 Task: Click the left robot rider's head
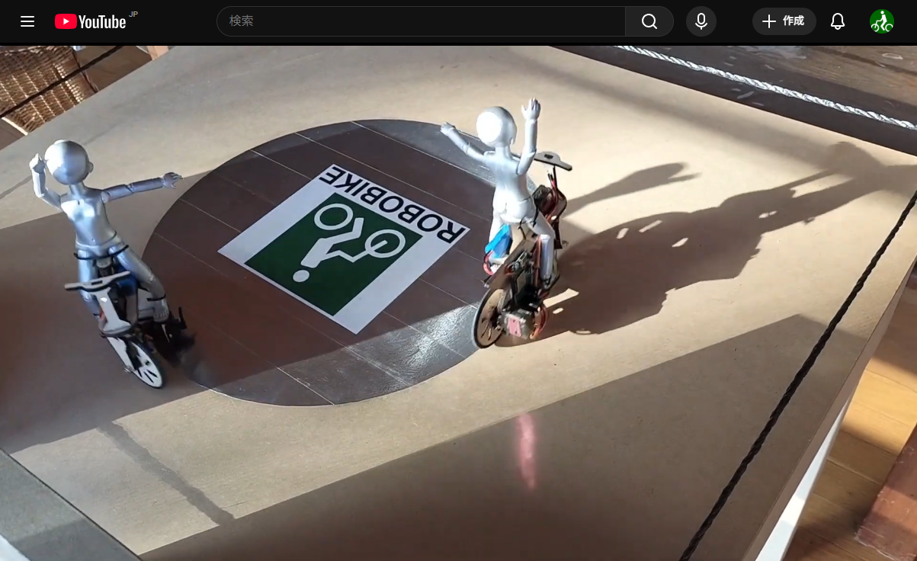69,159
